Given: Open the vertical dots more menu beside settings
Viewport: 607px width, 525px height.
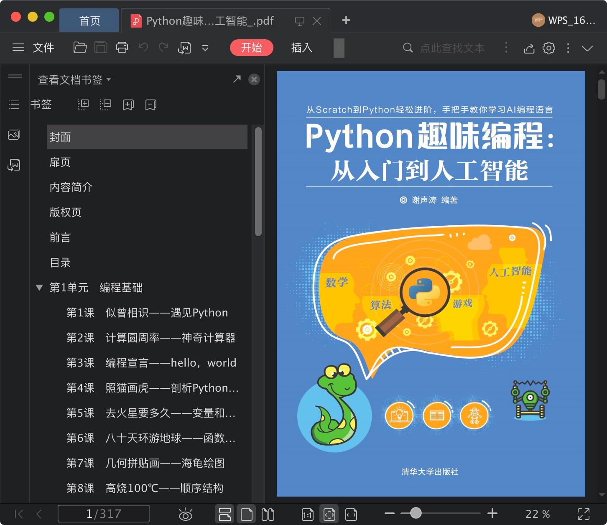Looking at the screenshot, I should (568, 48).
